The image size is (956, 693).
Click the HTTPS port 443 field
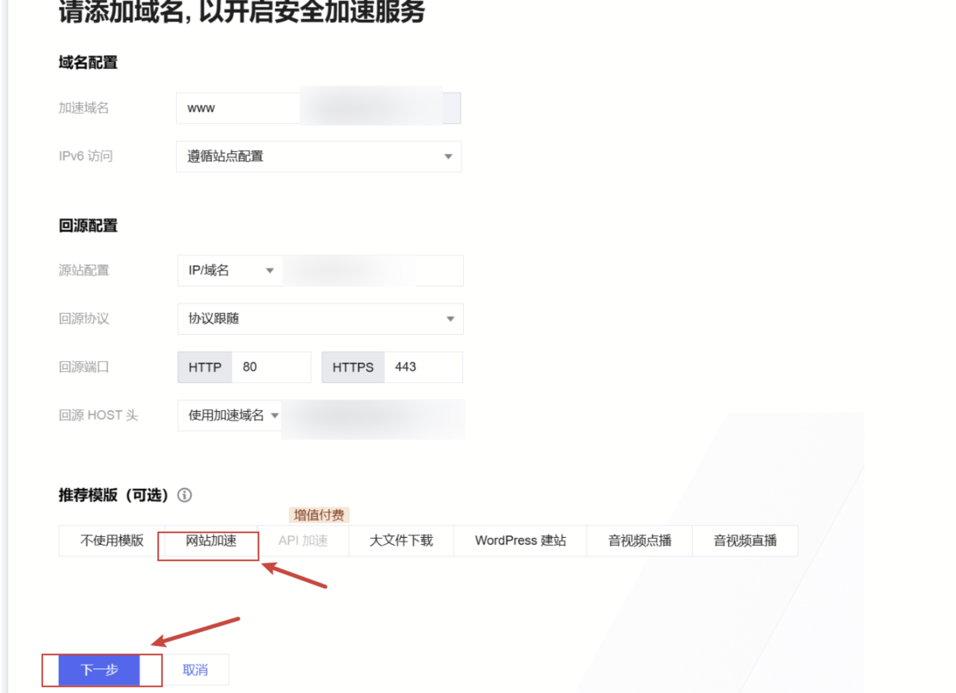tap(423, 367)
